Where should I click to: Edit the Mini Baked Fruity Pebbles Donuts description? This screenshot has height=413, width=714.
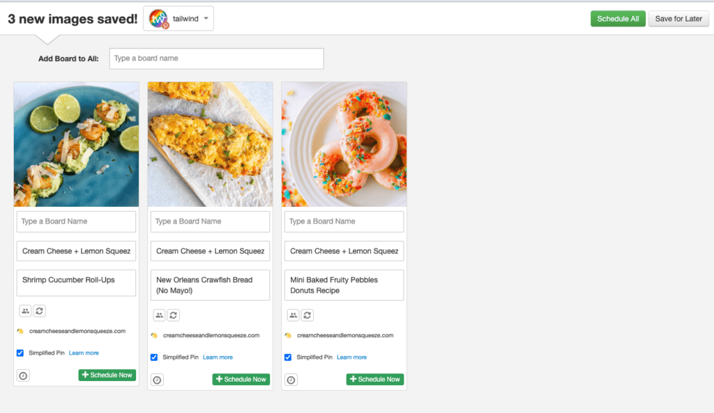coord(344,285)
